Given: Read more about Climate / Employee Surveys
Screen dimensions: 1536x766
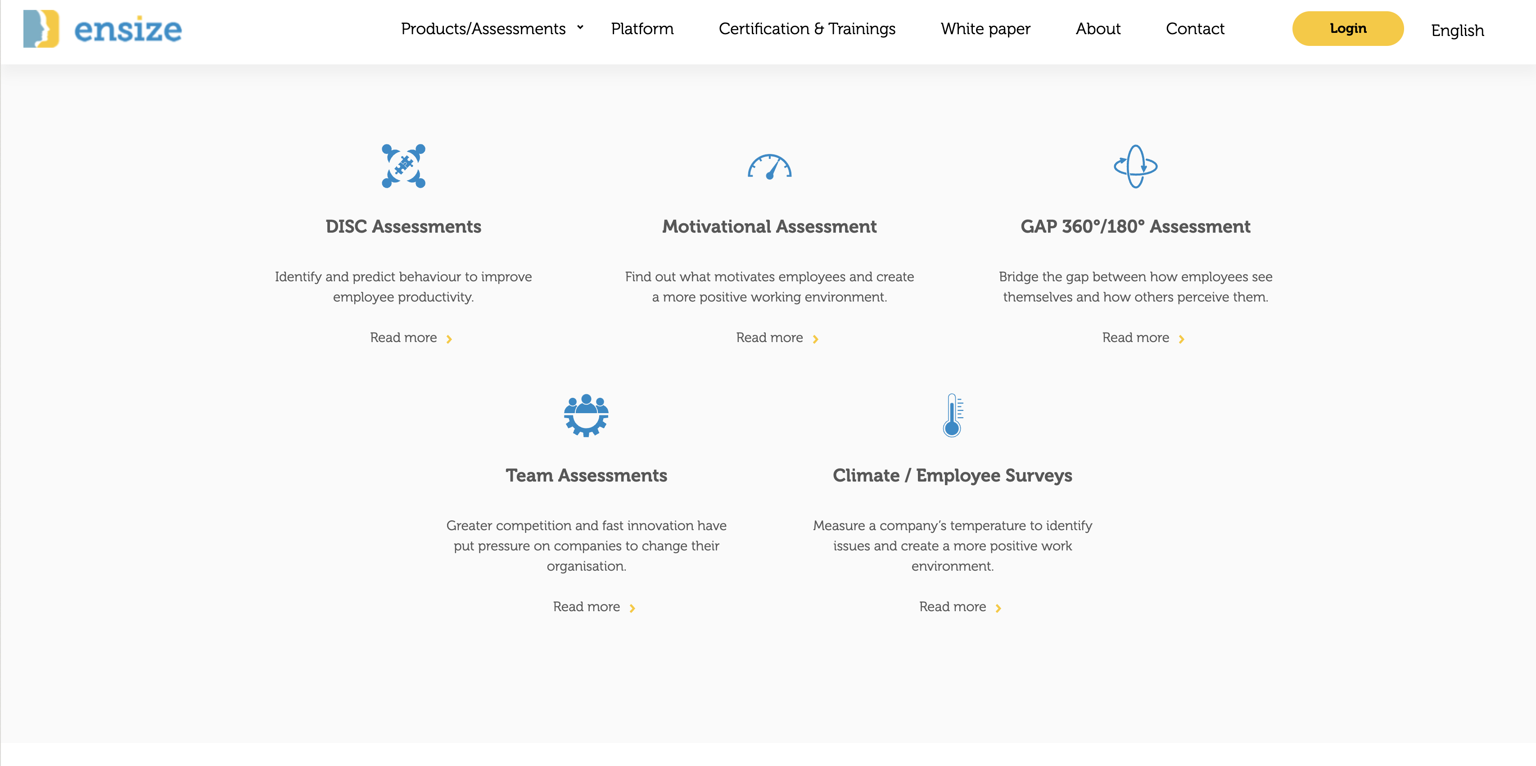Looking at the screenshot, I should coord(952,607).
